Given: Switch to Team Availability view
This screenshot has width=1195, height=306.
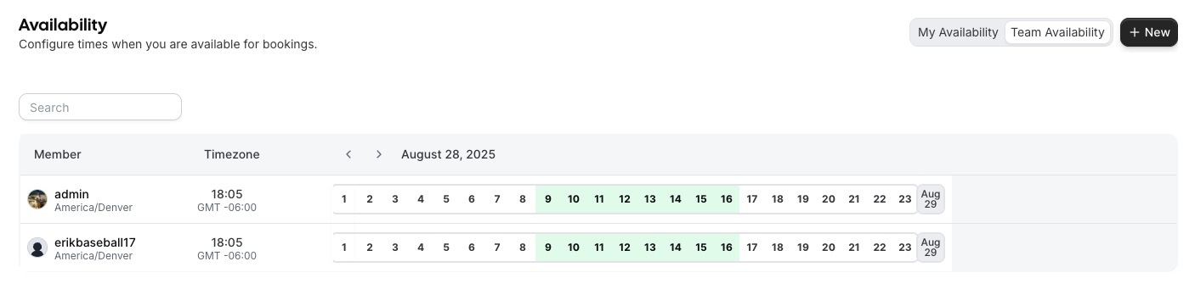Looking at the screenshot, I should (1057, 32).
